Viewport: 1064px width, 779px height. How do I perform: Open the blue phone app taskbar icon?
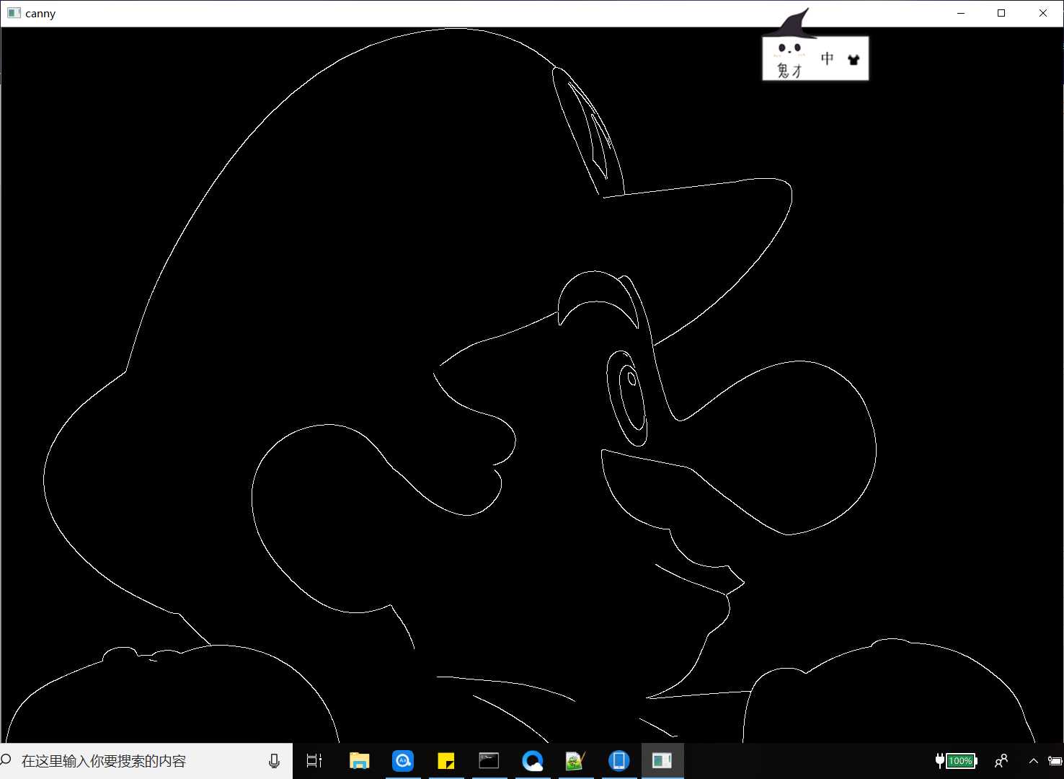(619, 761)
